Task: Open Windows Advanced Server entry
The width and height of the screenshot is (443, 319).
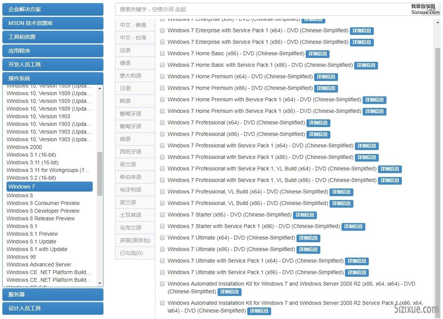Action: click(x=39, y=264)
